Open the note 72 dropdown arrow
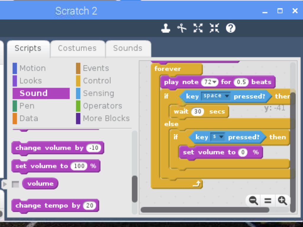The width and height of the screenshot is (303, 227). pos(214,82)
